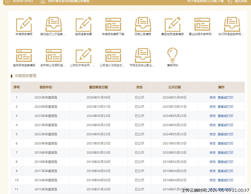Open 其他自行公示信息 icon

tap(53, 24)
